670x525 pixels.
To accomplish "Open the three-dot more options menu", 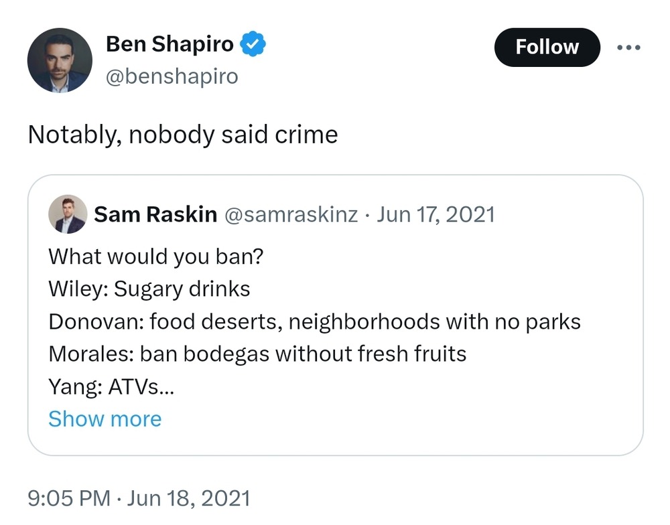I will (x=628, y=48).
